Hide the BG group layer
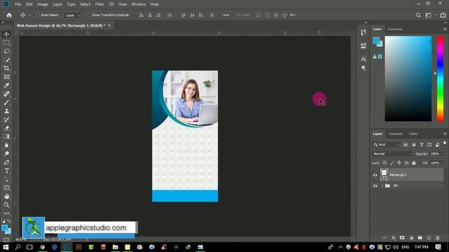This screenshot has height=252, width=449. [x=375, y=185]
